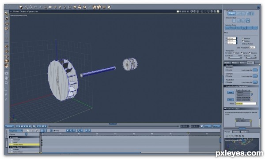Image resolution: width=265 pixels, height=159 pixels.
Task: Select Texture 0 in Shading Domain List
Action: (x=243, y=92)
